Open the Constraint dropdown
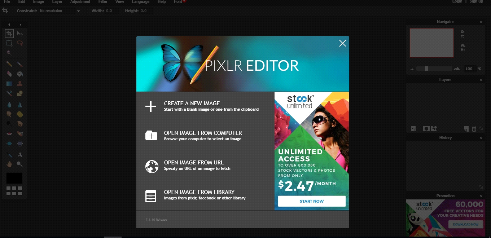This screenshot has width=491, height=238. (x=60, y=11)
